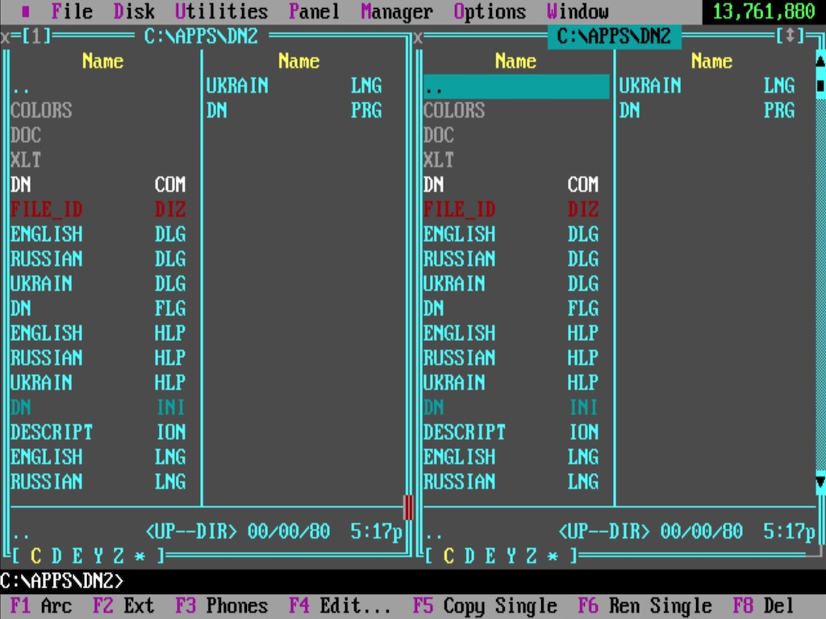
Task: Click the red divider handle between the panels
Action: click(x=408, y=507)
